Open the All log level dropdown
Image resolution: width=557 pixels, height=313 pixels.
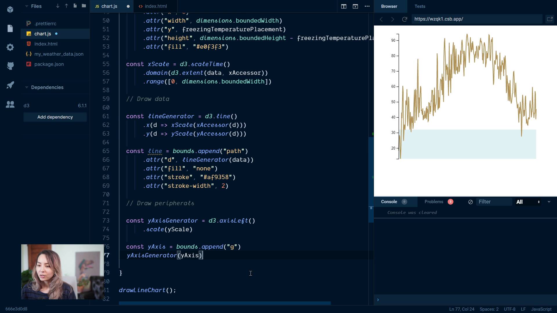(528, 202)
